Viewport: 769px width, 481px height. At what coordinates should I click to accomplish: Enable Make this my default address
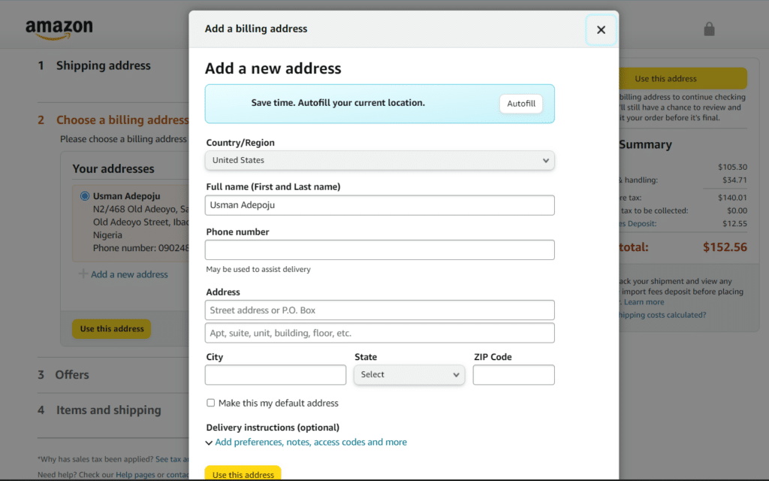(x=210, y=403)
